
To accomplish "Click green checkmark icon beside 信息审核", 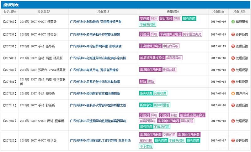I will [x=233, y=22].
